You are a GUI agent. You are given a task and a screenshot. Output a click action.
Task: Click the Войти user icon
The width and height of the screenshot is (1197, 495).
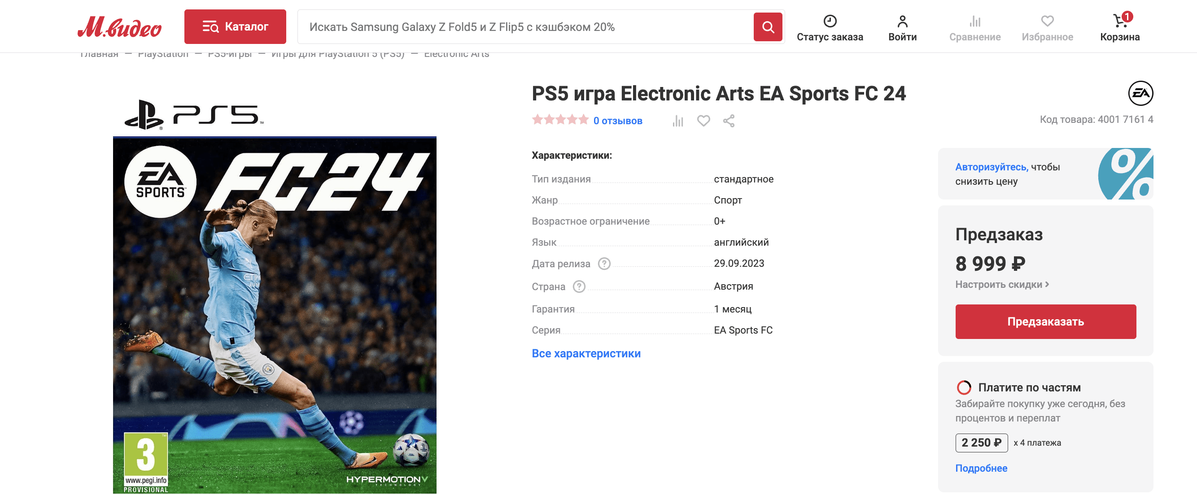click(902, 21)
